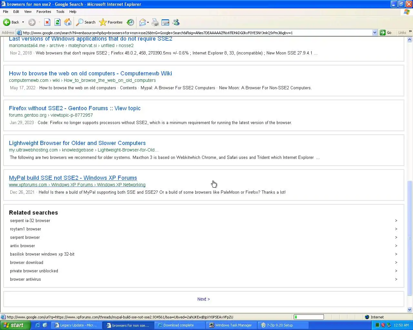Click the chevron beside 'serpent ia-32 browser'

point(396,221)
